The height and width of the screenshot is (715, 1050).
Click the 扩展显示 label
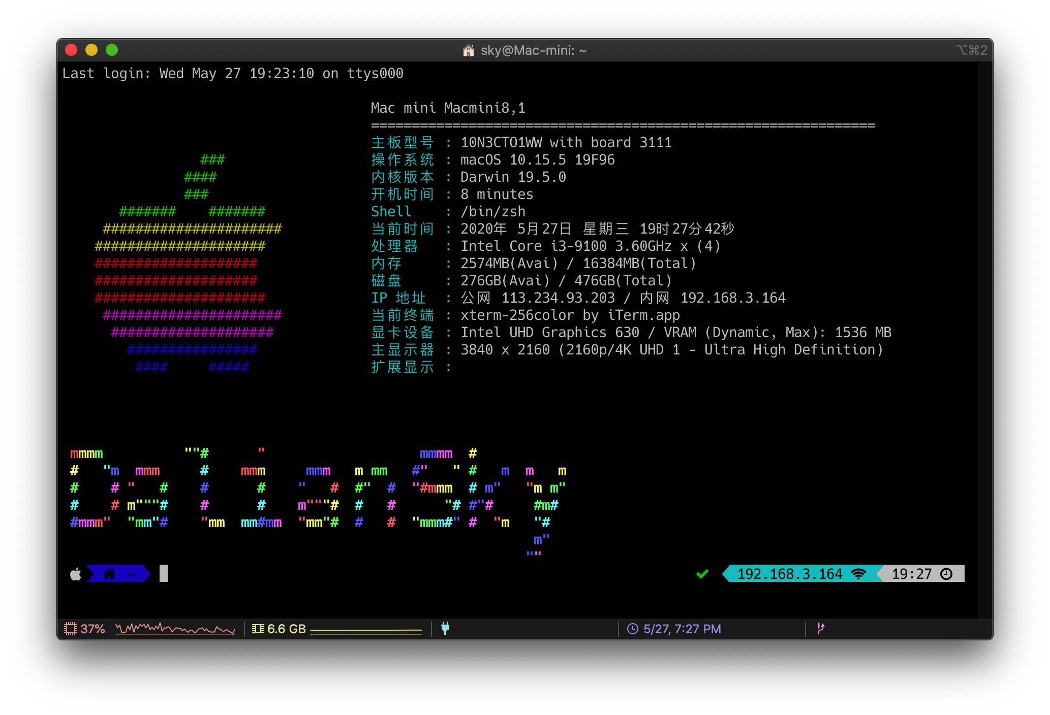click(403, 367)
